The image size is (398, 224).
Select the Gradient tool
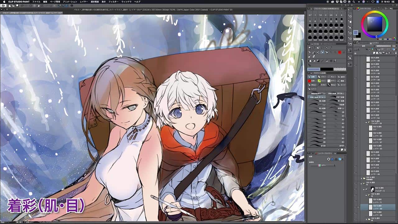pos(318,61)
